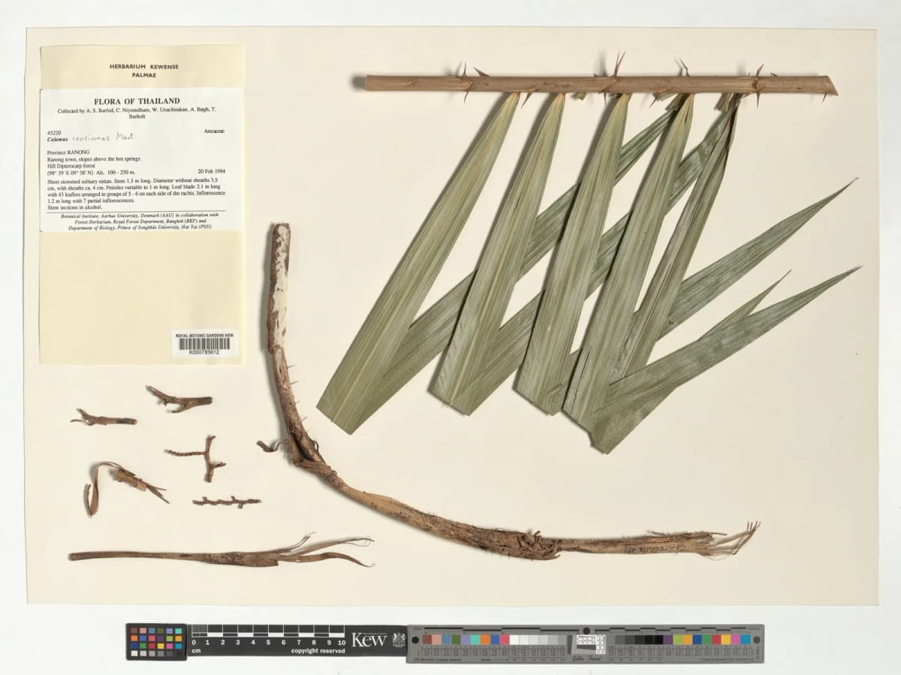Click the 'PALMAE' family label text
Viewport: 901px width, 675px height.
(x=143, y=75)
